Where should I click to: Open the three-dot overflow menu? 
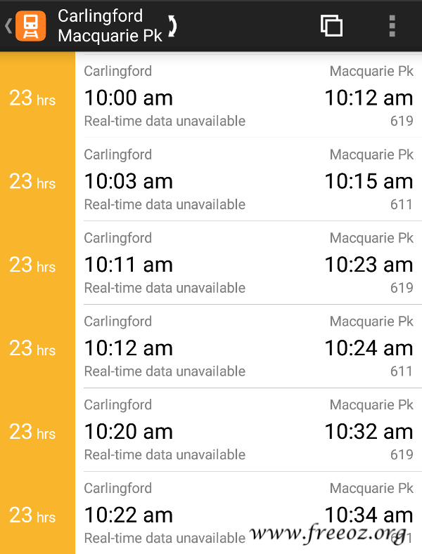pos(392,26)
